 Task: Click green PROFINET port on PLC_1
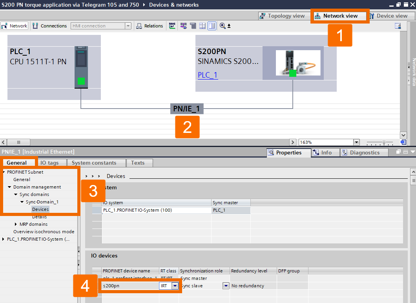(x=81, y=81)
